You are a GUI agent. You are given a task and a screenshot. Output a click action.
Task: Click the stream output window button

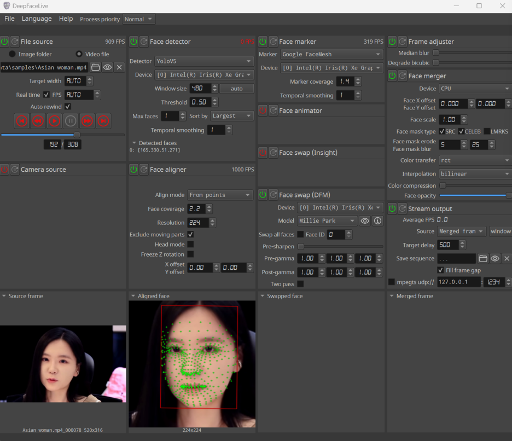(501, 231)
